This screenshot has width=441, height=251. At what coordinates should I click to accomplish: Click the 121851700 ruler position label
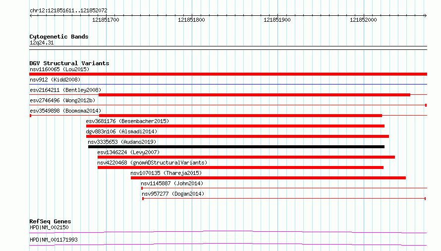point(106,20)
